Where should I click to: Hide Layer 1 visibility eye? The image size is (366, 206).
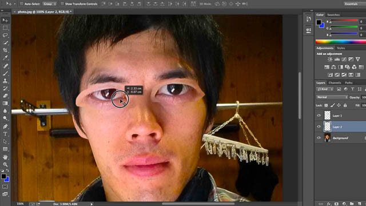click(319, 116)
